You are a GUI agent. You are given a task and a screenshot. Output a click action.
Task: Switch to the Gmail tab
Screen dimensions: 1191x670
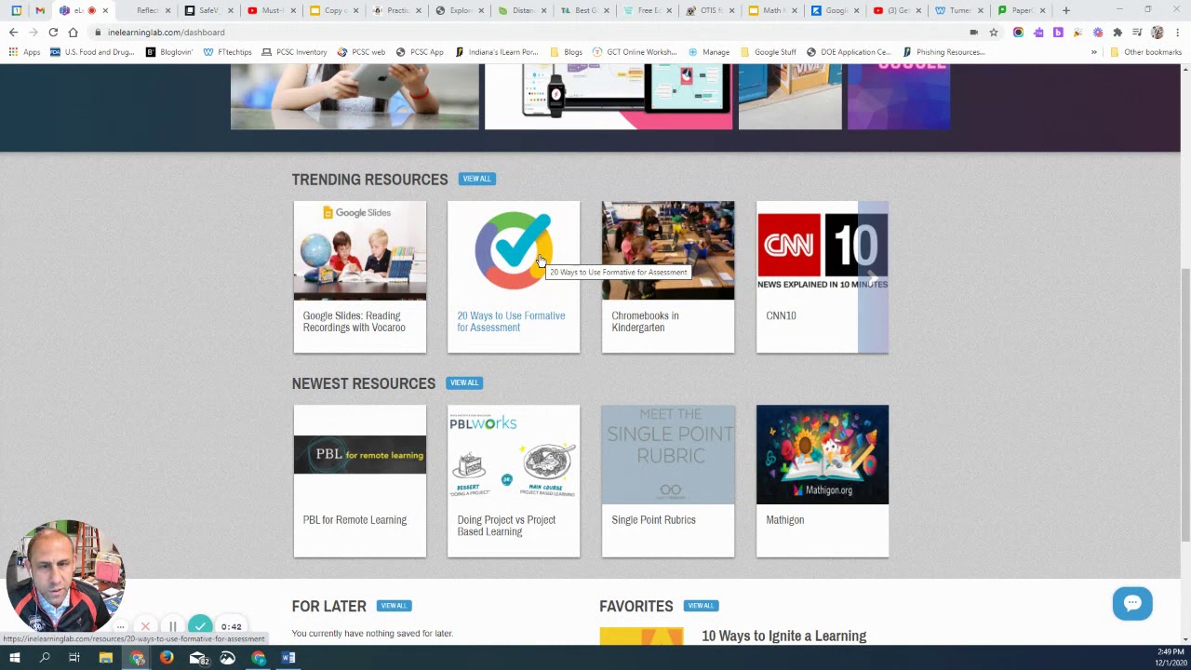coord(40,10)
